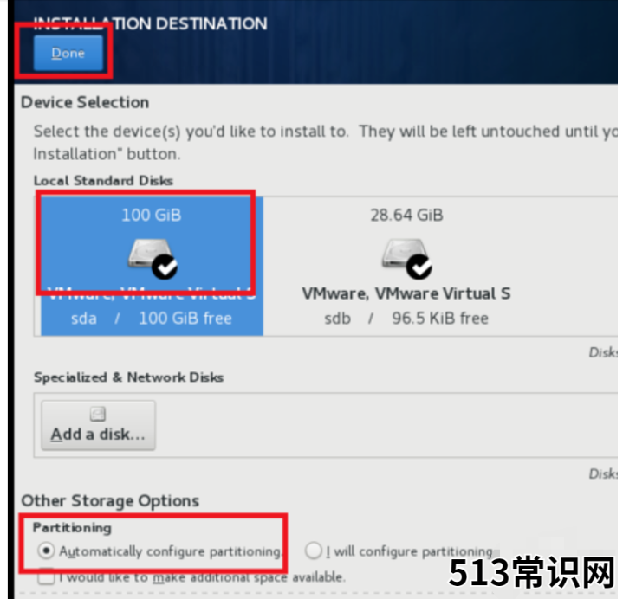Click the 28.64 GiB size text
The image size is (623, 599).
click(x=407, y=216)
